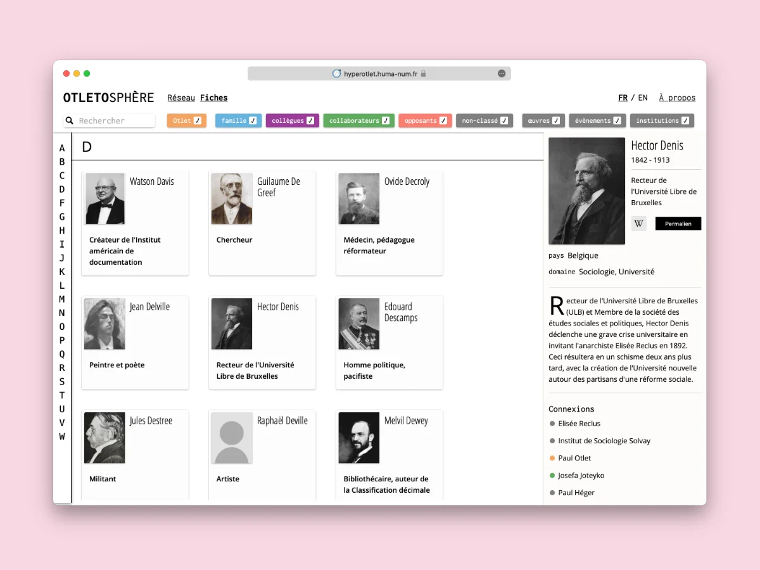
Task: Switch language to EN
Action: tap(643, 98)
